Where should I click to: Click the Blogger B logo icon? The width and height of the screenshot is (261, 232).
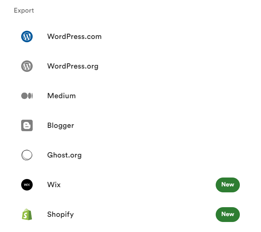tap(27, 126)
